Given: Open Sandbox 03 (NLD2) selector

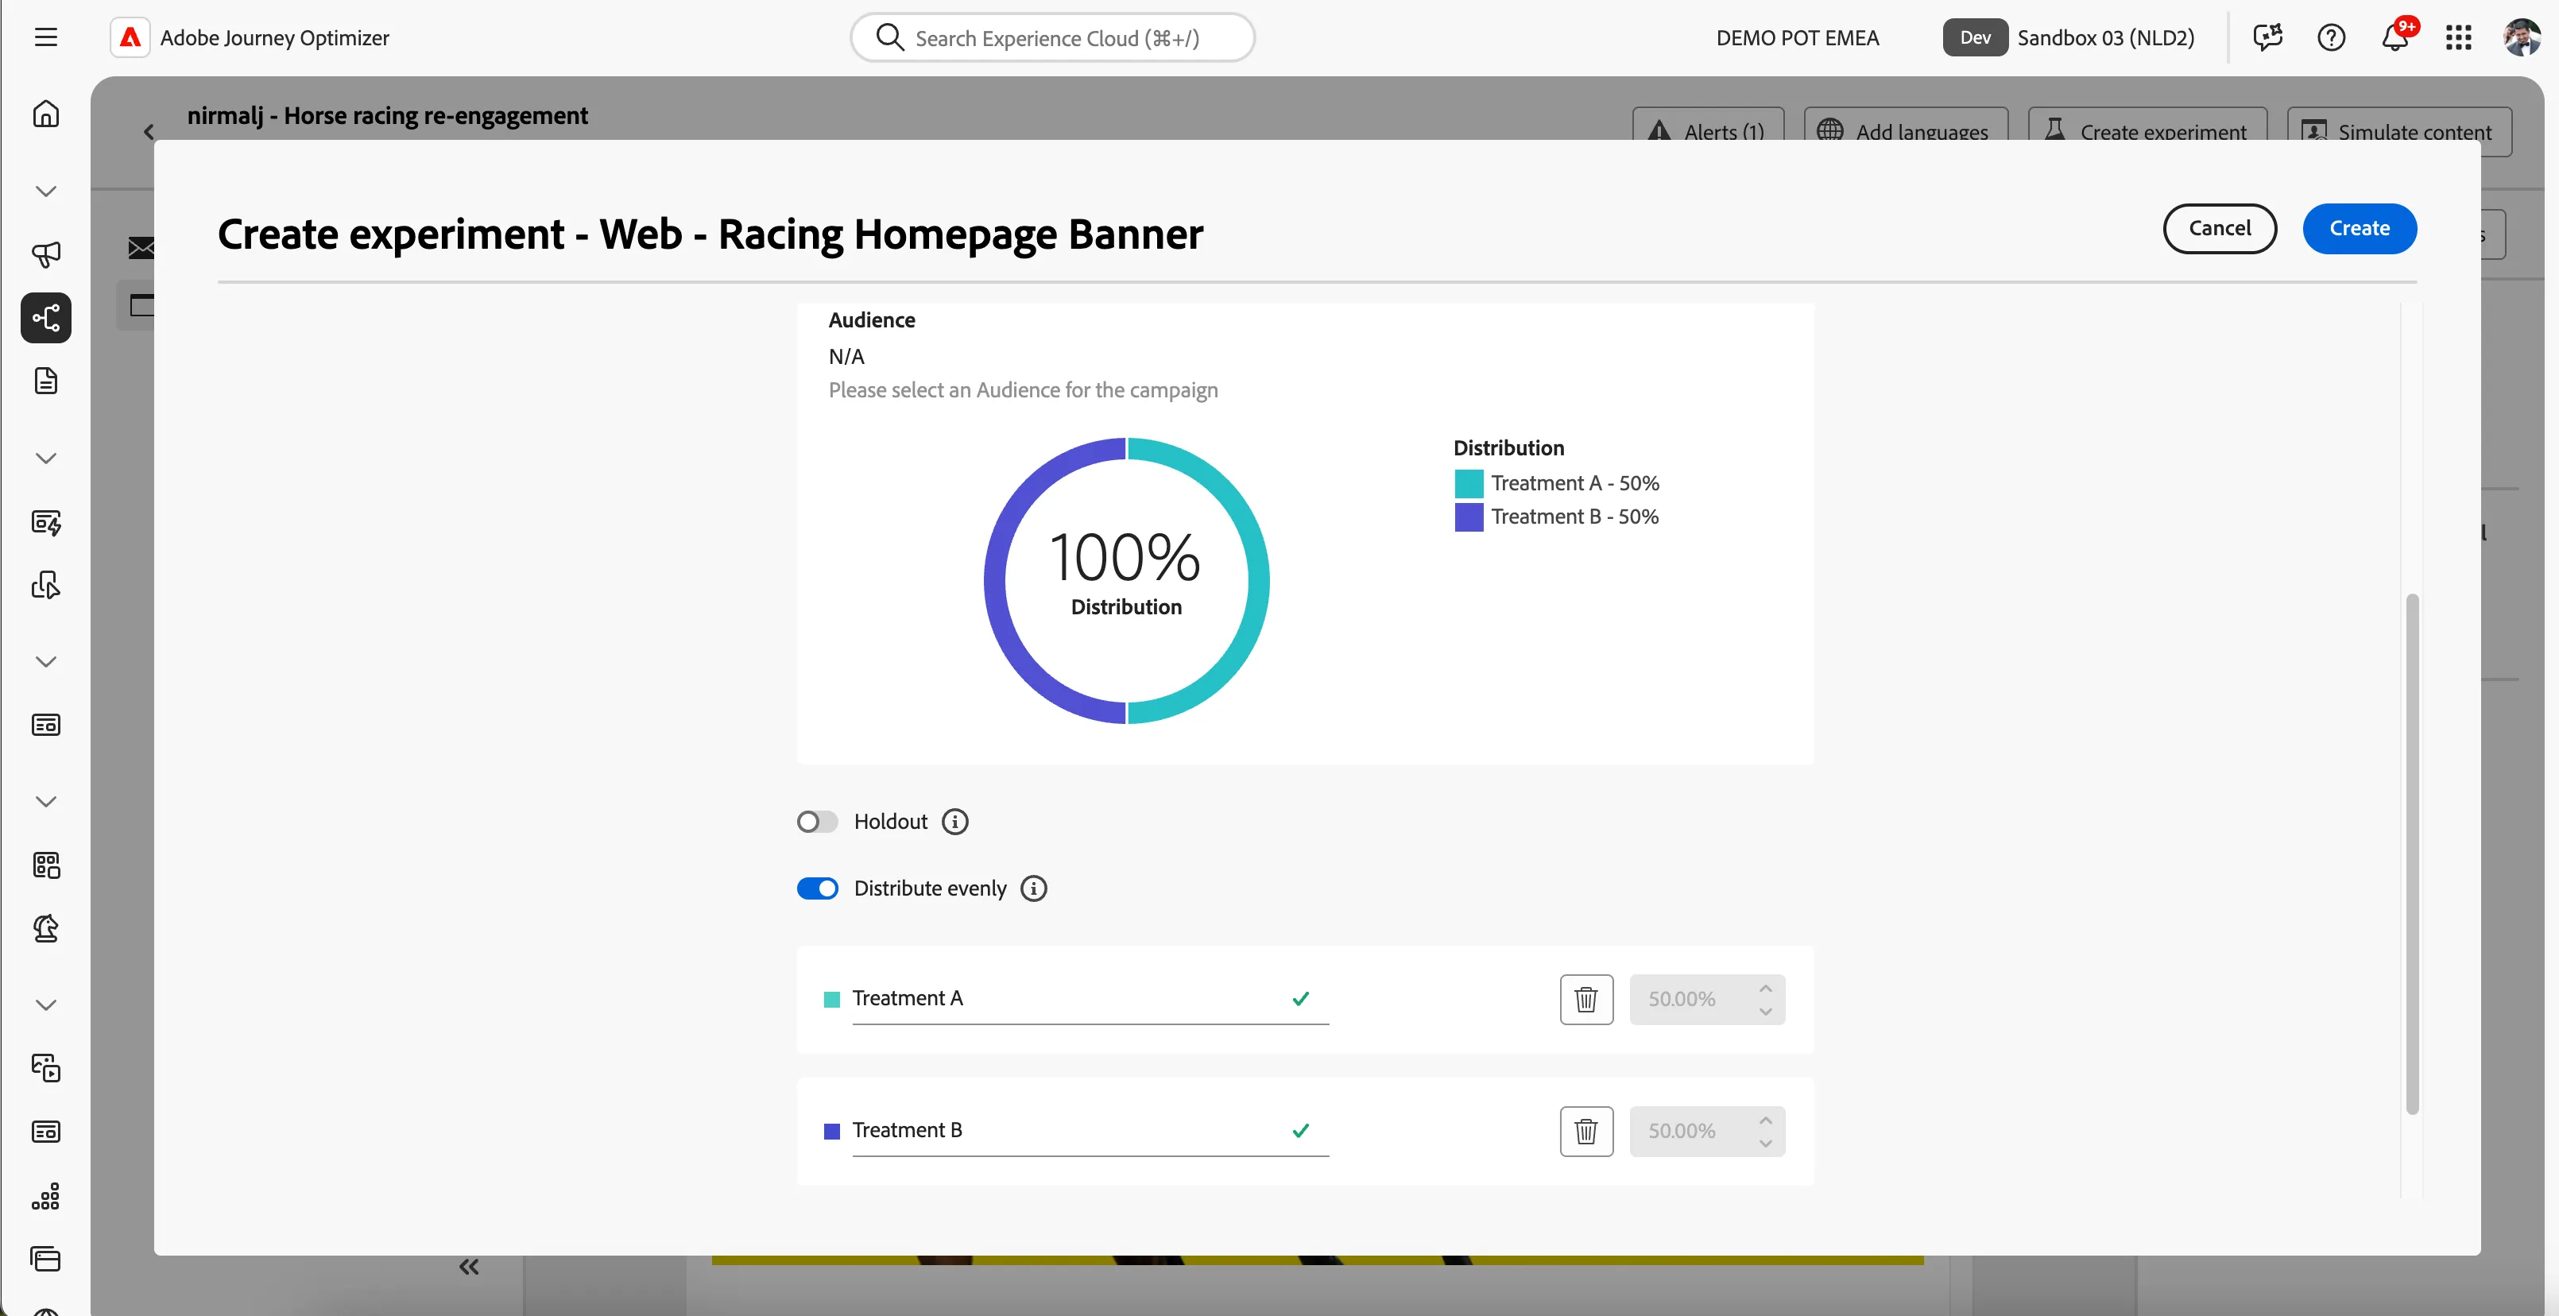Looking at the screenshot, I should 2105,37.
